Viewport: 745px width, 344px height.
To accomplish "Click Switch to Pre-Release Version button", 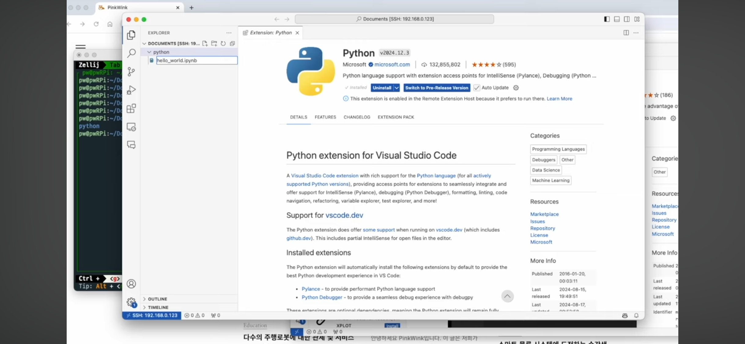I will coord(436,88).
